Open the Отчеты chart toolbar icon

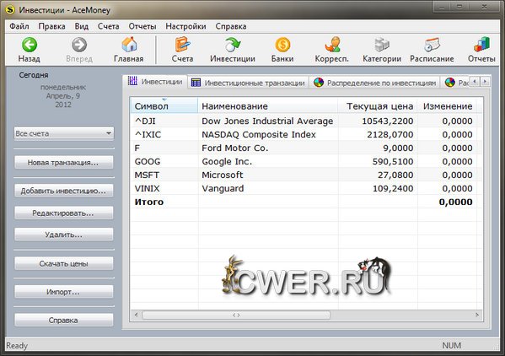pyautogui.click(x=481, y=45)
